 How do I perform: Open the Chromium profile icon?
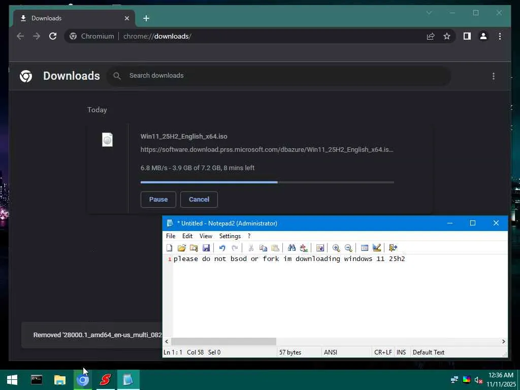pyautogui.click(x=483, y=36)
